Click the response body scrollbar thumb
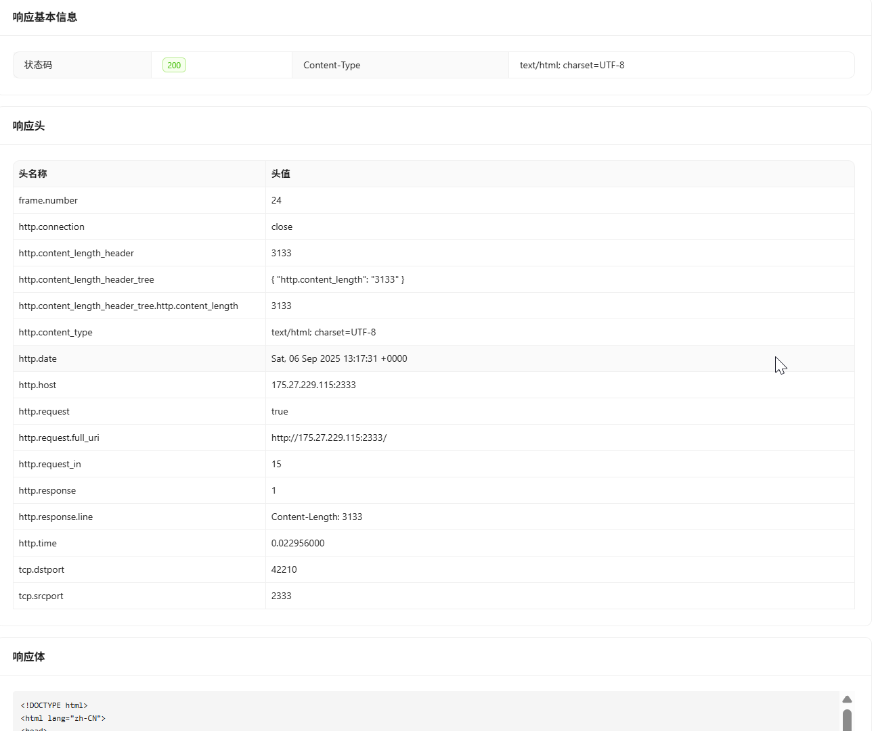 pos(847,720)
